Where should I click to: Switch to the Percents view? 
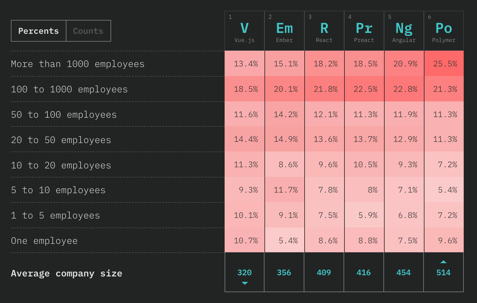(39, 31)
